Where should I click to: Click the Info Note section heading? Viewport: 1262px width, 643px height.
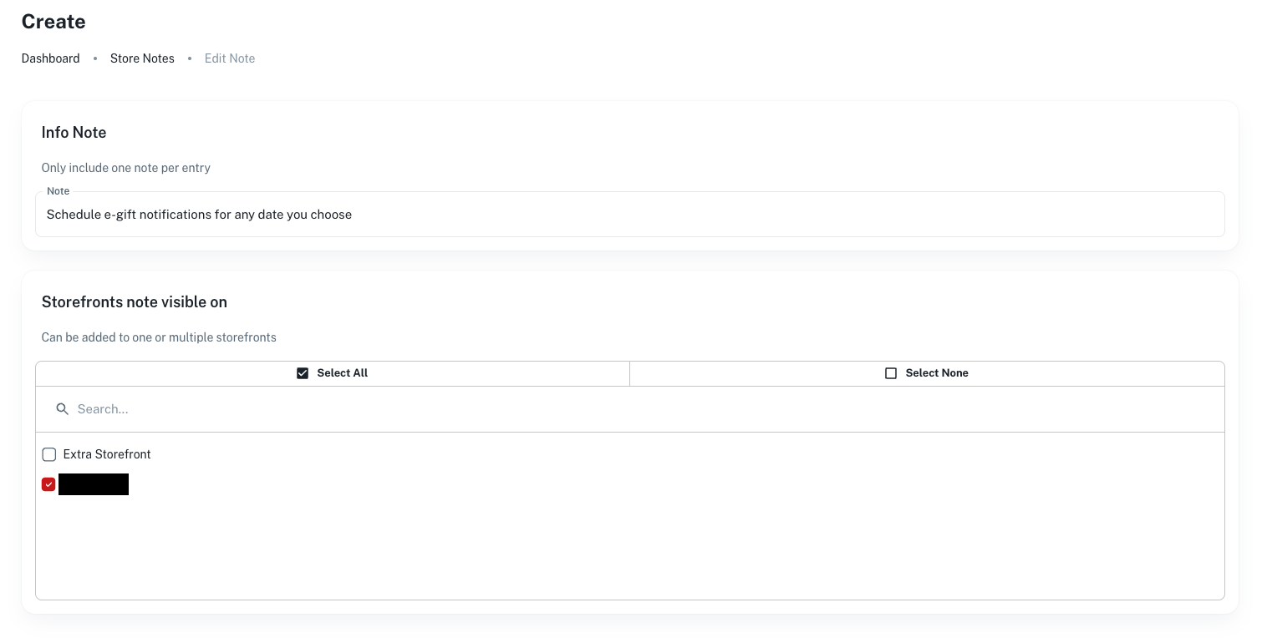74,133
